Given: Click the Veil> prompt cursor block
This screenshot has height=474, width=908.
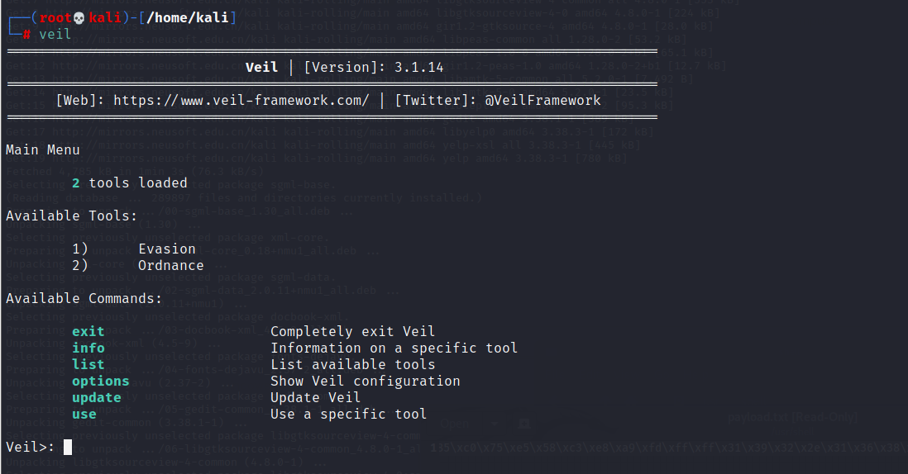Looking at the screenshot, I should coord(68,447).
